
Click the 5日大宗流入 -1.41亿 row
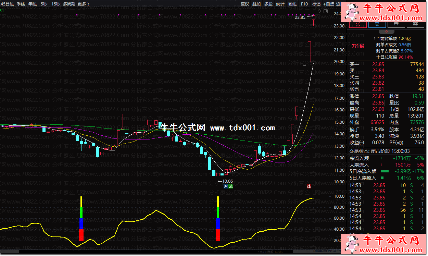(x=387, y=178)
